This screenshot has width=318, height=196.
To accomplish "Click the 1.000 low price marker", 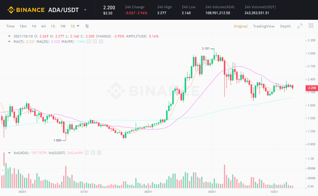I will 57,140.
